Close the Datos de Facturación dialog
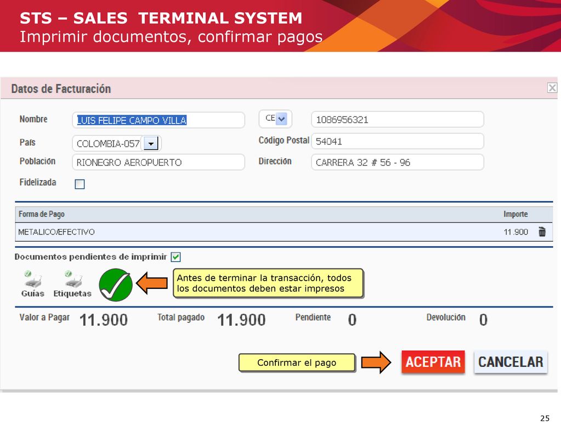 coord(552,88)
